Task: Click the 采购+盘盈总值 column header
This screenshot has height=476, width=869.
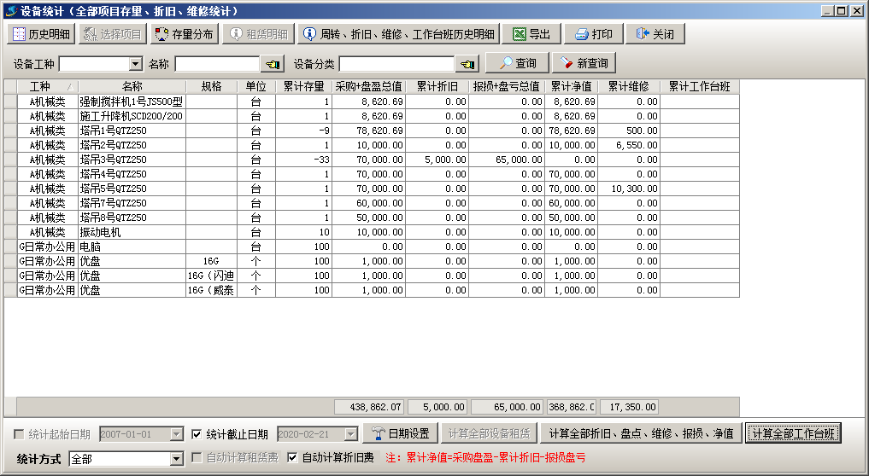Action: coord(368,86)
